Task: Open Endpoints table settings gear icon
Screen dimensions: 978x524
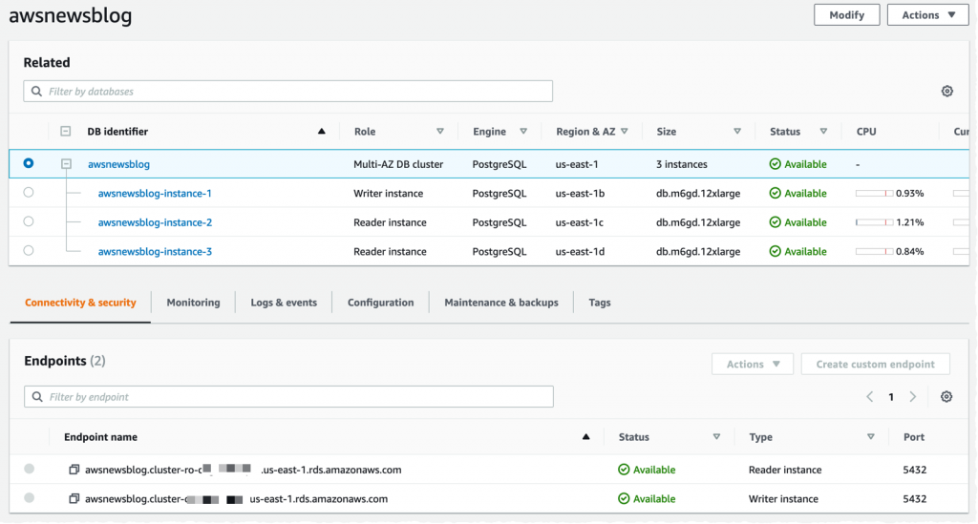Action: (x=946, y=397)
